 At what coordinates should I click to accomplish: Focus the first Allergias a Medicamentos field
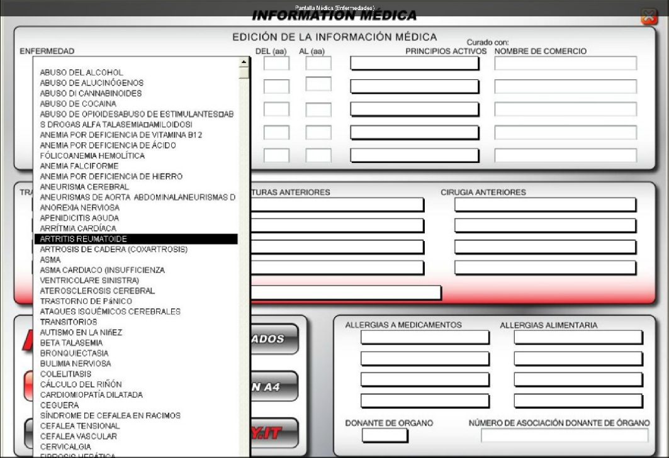(x=425, y=338)
